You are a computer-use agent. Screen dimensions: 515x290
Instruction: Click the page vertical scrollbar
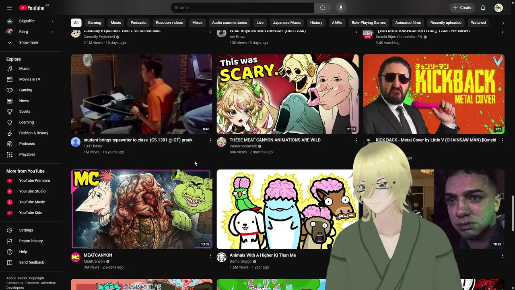(x=512, y=213)
